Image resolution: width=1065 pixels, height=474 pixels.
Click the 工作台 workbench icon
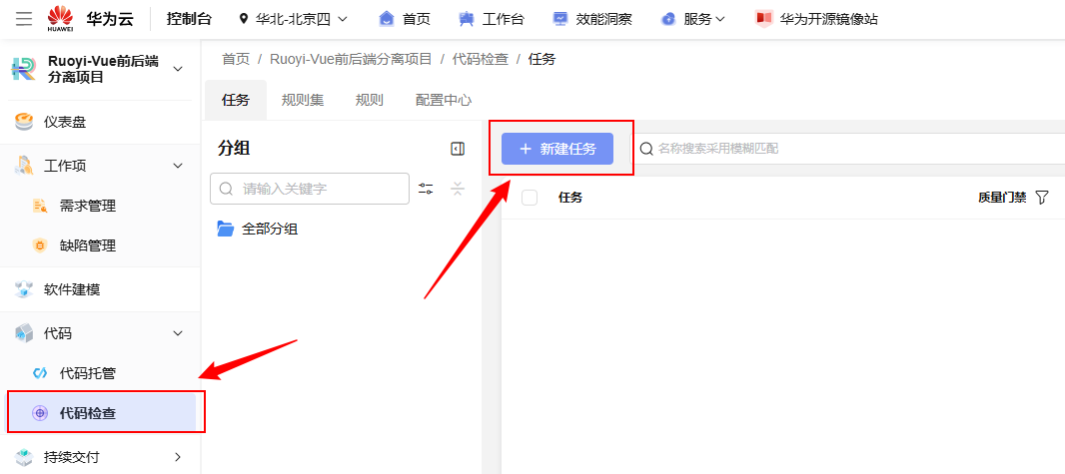466,19
